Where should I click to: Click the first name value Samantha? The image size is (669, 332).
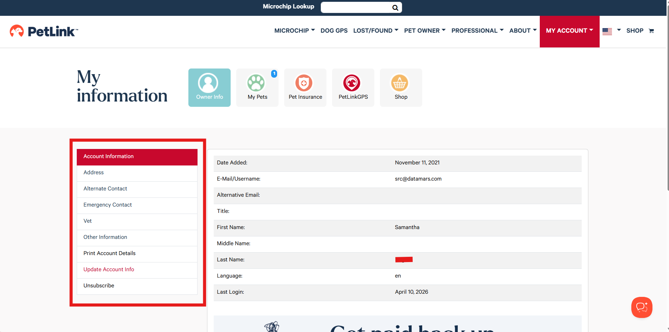[x=407, y=227]
